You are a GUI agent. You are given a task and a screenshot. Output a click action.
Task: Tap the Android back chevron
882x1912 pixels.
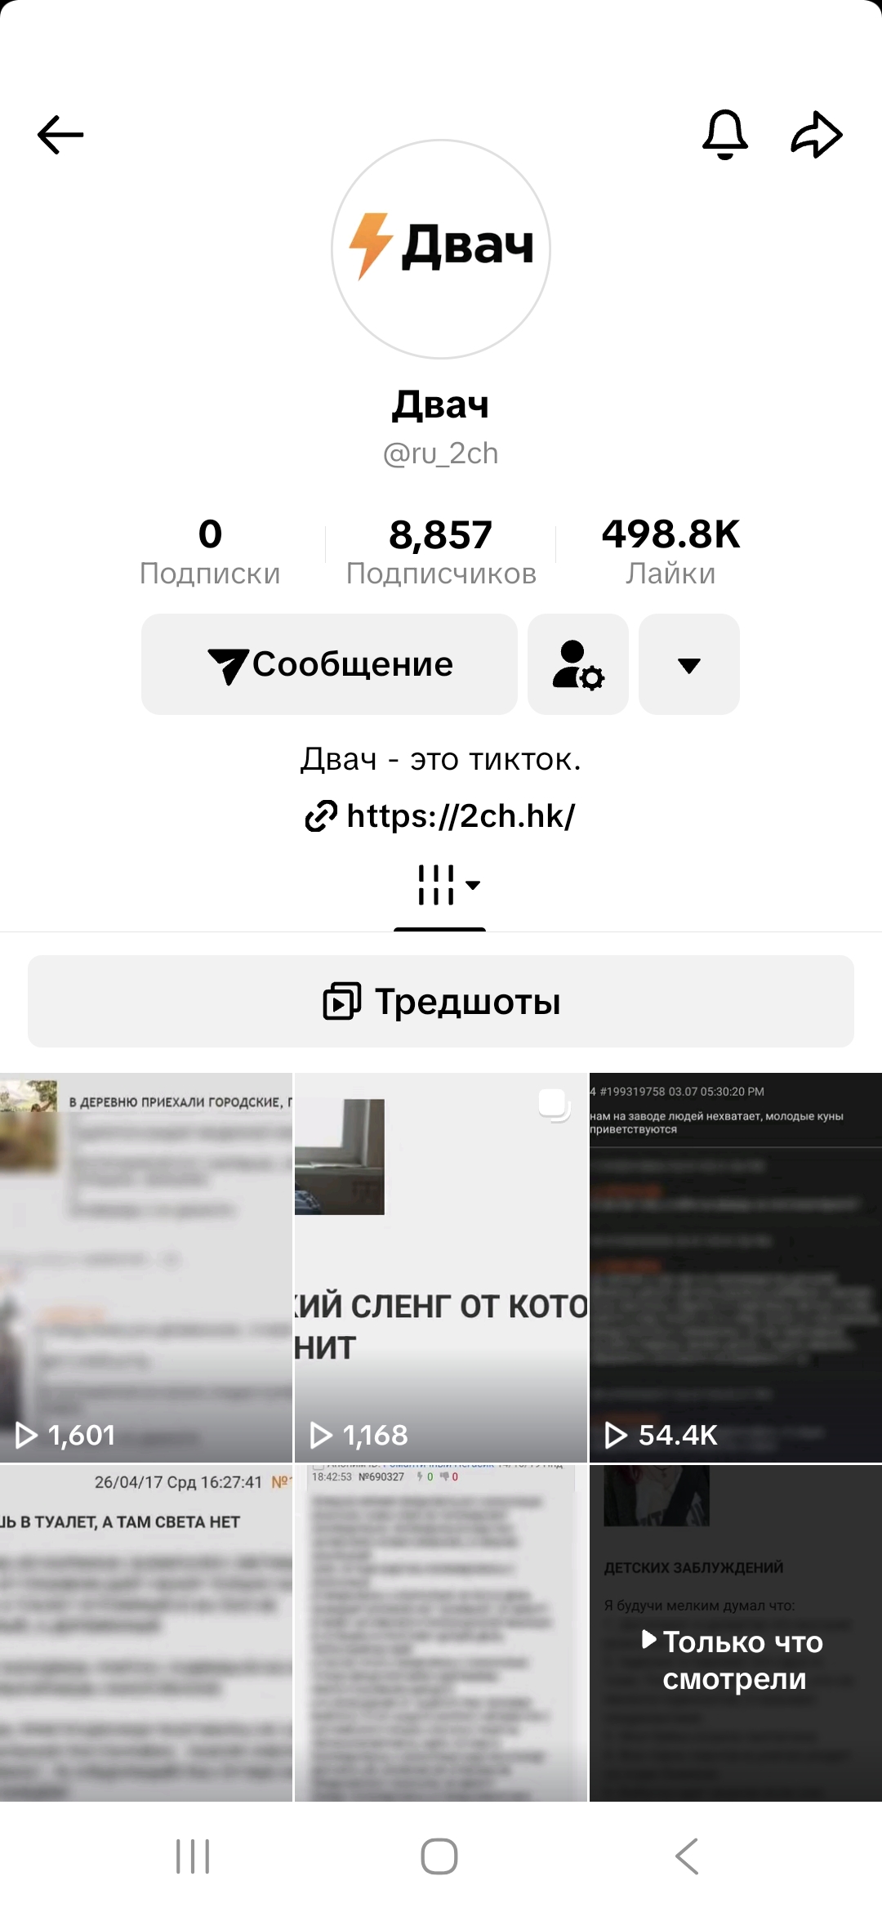687,1856
